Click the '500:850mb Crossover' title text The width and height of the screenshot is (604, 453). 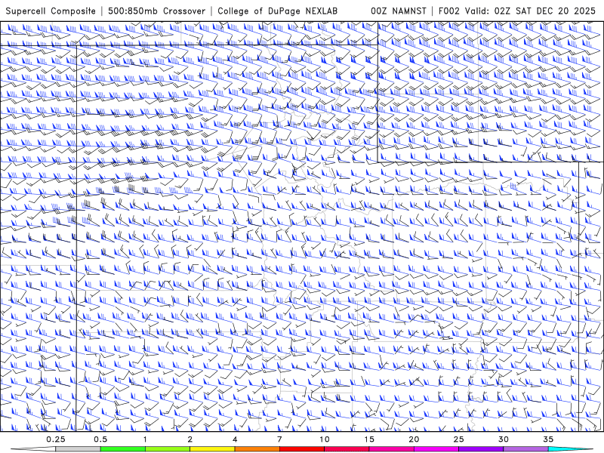(x=156, y=11)
